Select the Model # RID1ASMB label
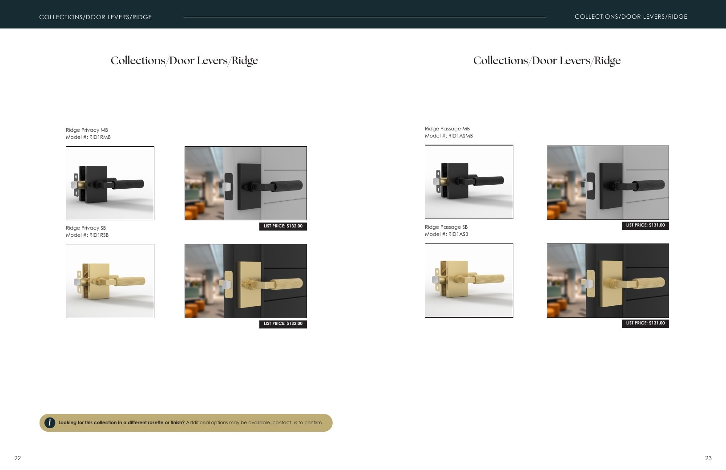Viewport: 726px width, 470px height. (449, 136)
